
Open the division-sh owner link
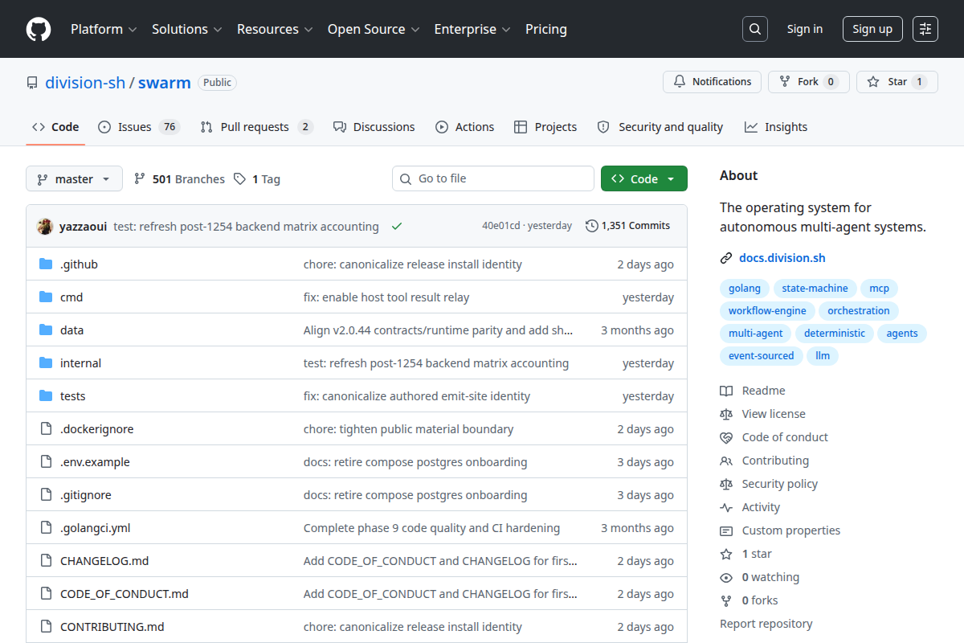pyautogui.click(x=85, y=83)
